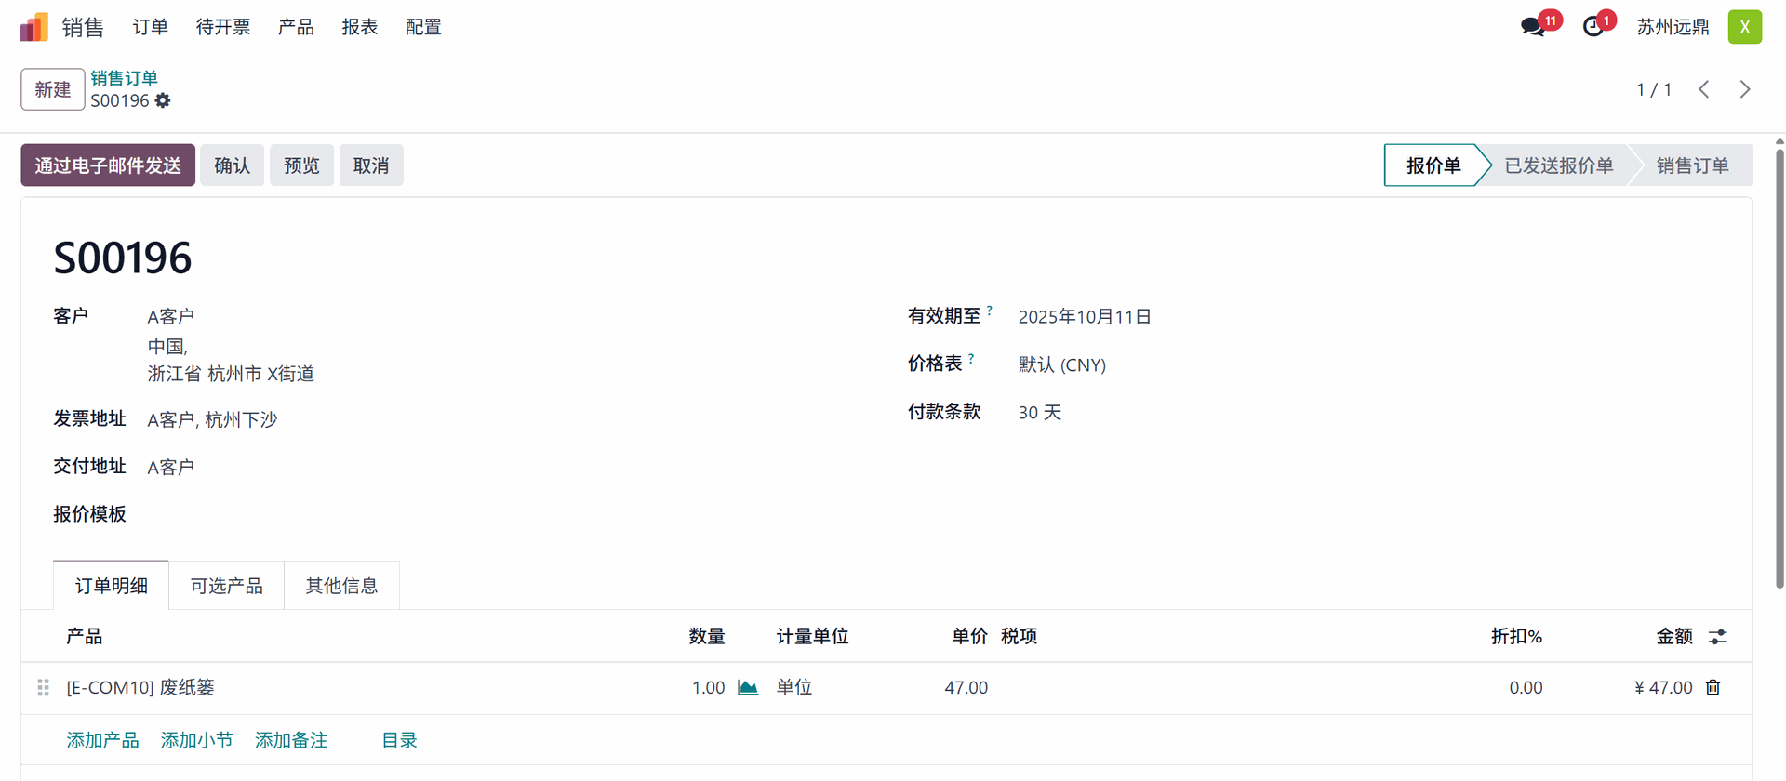
Task: Open column settings adjust icon
Action: [1718, 637]
